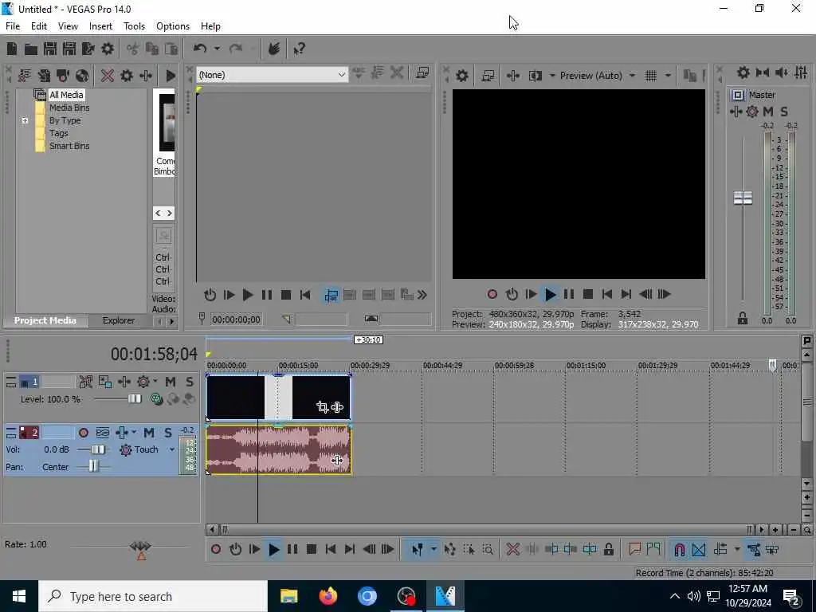Open the Insert menu
Image resolution: width=816 pixels, height=612 pixels.
pyautogui.click(x=100, y=26)
